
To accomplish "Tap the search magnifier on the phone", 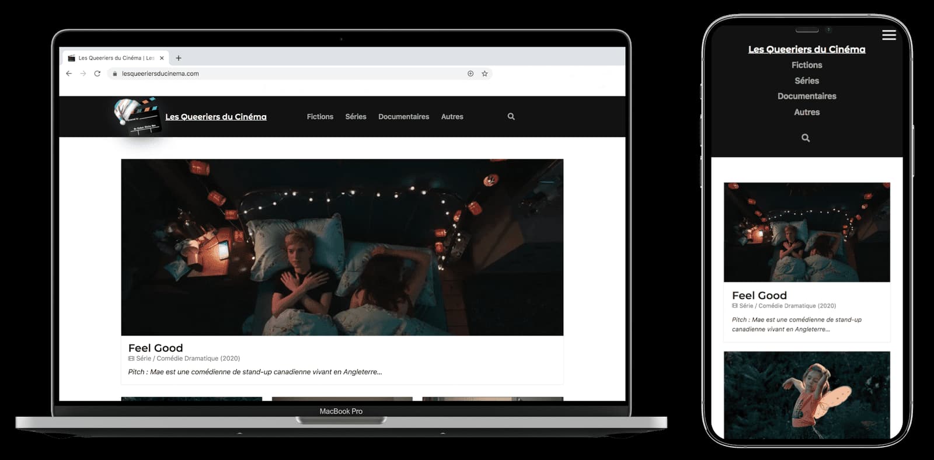I will [x=806, y=138].
